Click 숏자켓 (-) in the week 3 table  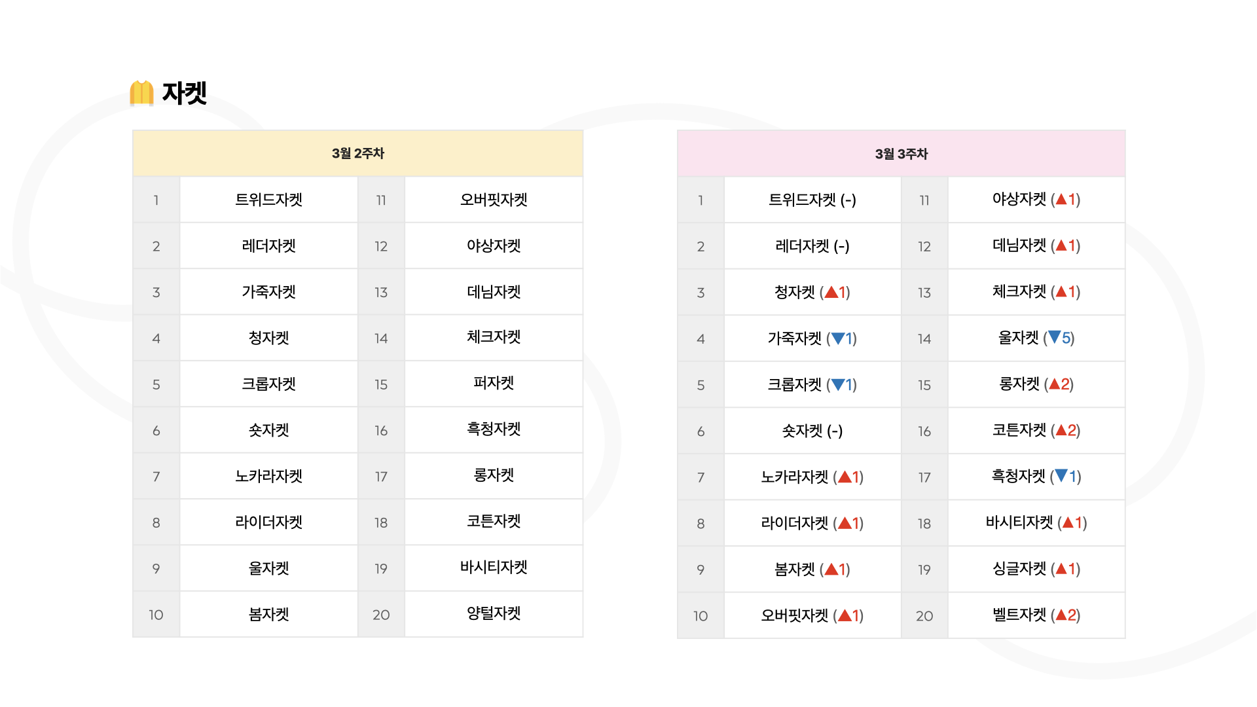pos(812,431)
